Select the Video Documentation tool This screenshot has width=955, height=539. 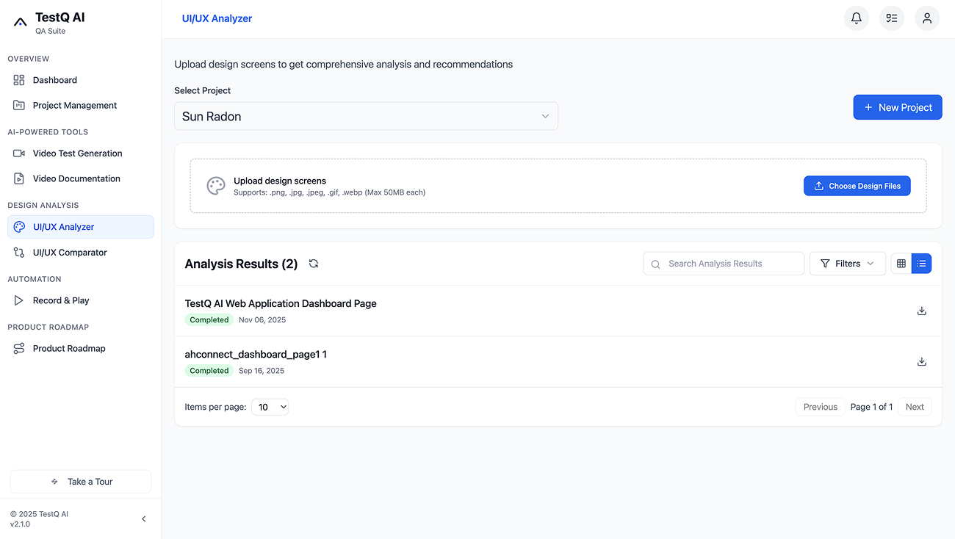tap(76, 178)
